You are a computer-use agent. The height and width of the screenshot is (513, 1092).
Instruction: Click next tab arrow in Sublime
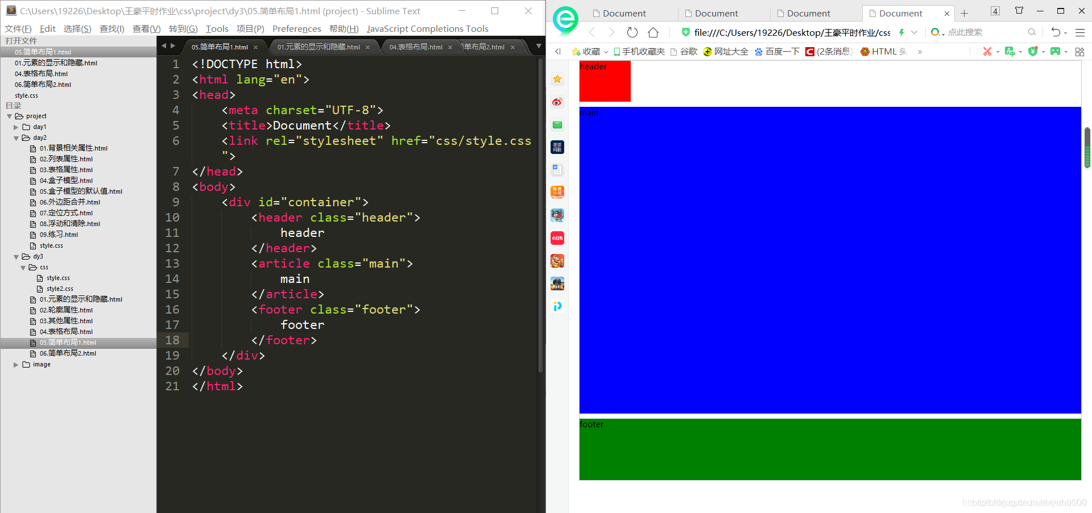click(173, 46)
